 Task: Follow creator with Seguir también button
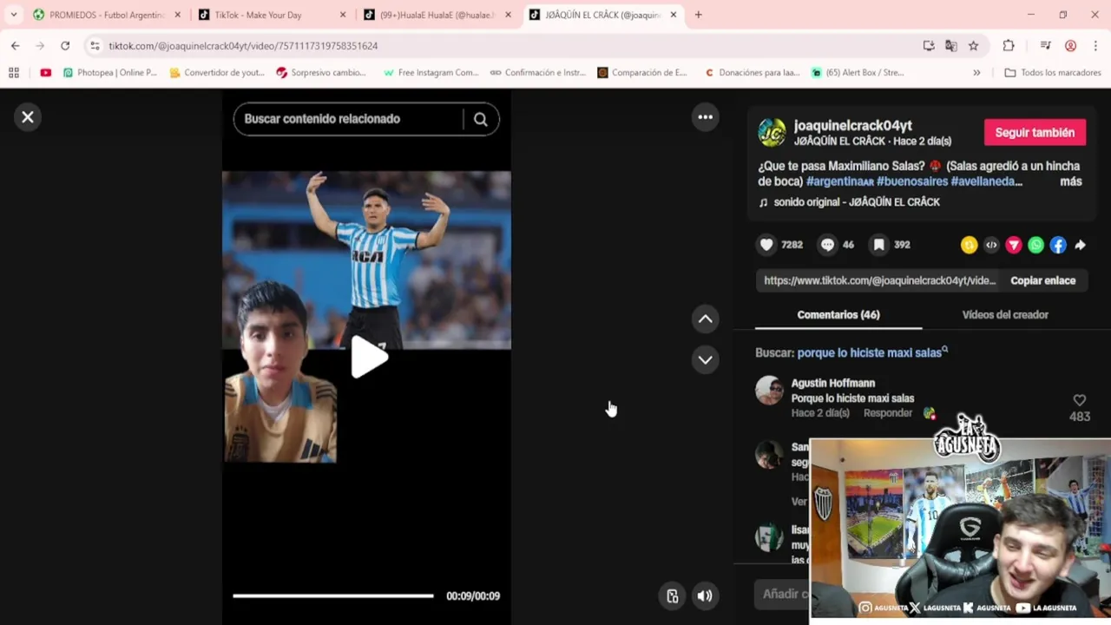coord(1035,133)
